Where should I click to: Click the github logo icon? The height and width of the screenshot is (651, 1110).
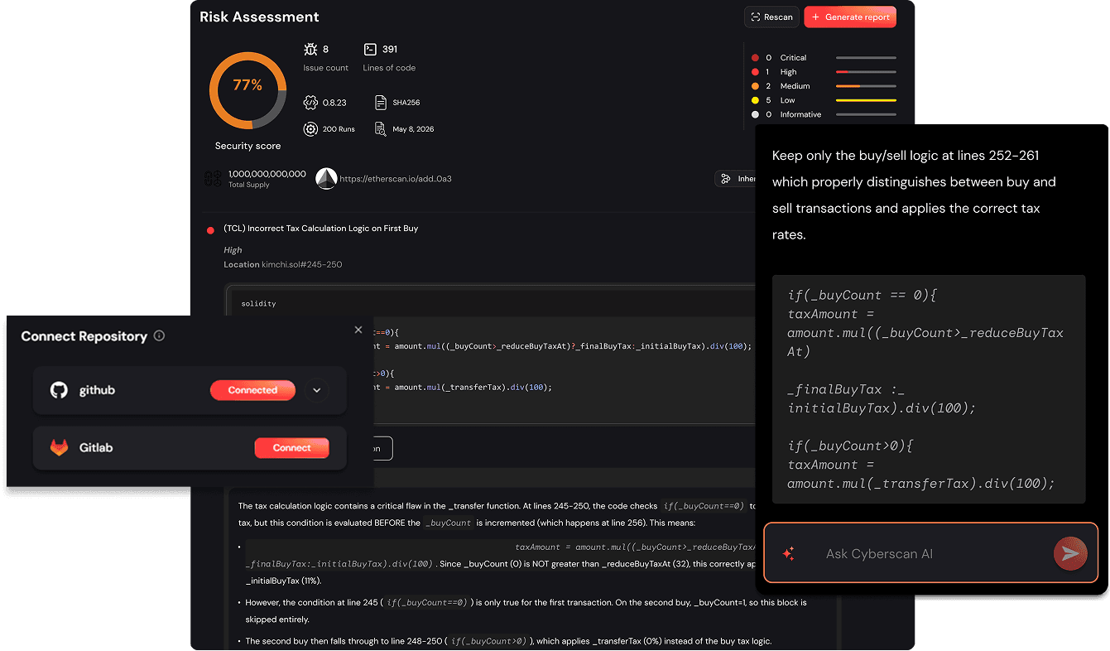(x=59, y=390)
